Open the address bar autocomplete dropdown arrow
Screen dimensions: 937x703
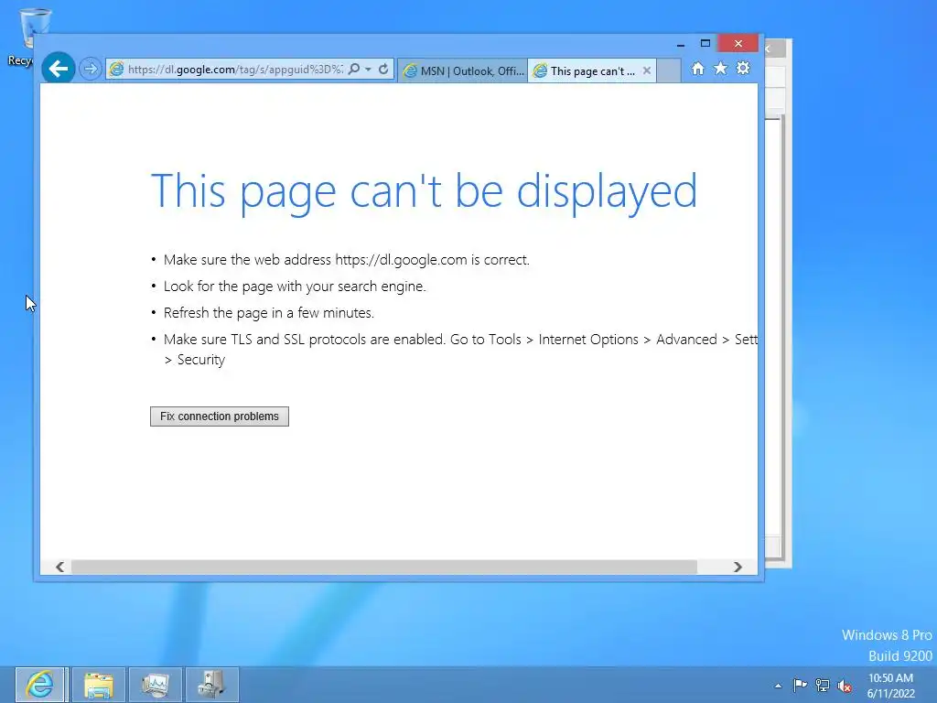click(x=368, y=70)
